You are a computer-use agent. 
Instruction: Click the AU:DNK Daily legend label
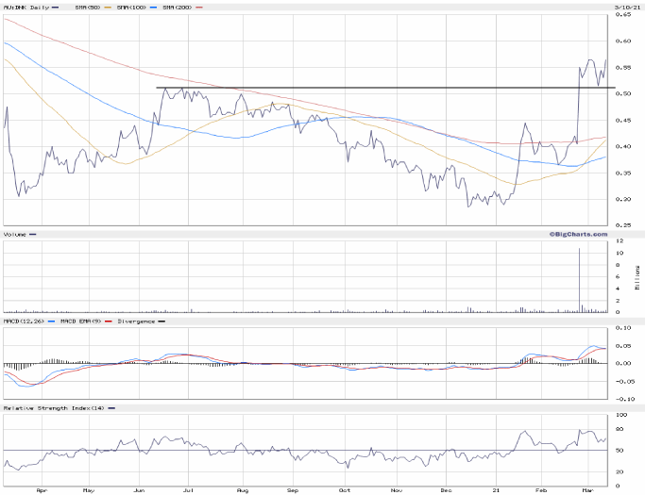click(x=26, y=8)
